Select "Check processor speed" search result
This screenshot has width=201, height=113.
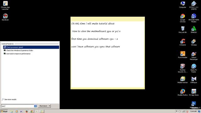(x=31, y=47)
